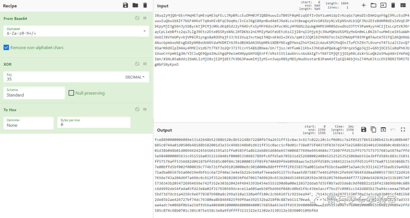The image size is (410, 218).
Task: Move output to input icon
Action: point(383,129)
